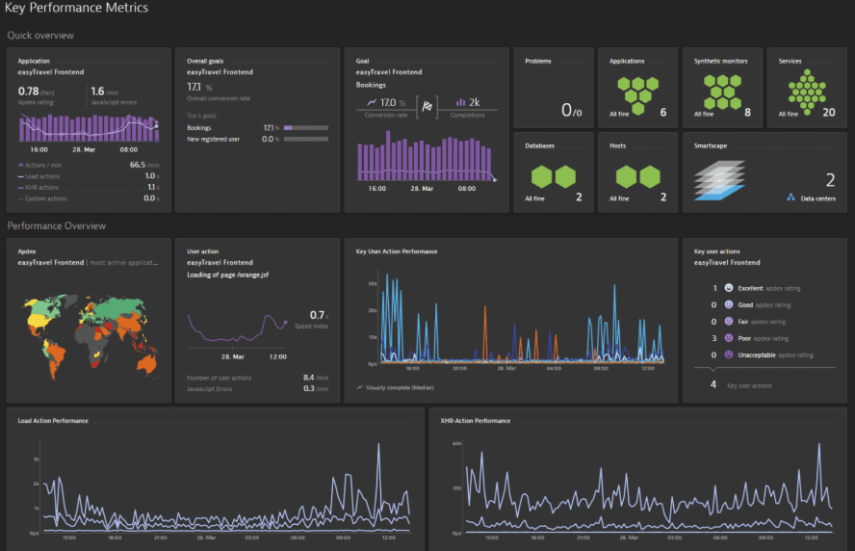
Task: Click the Bookings goal progress bar
Action: (306, 128)
